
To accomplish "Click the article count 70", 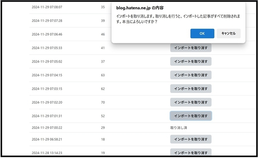I will [x=103, y=102].
